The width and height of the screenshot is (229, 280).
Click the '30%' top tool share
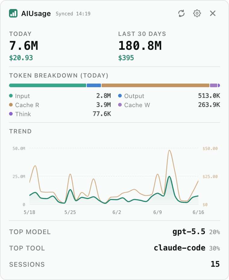(215, 248)
